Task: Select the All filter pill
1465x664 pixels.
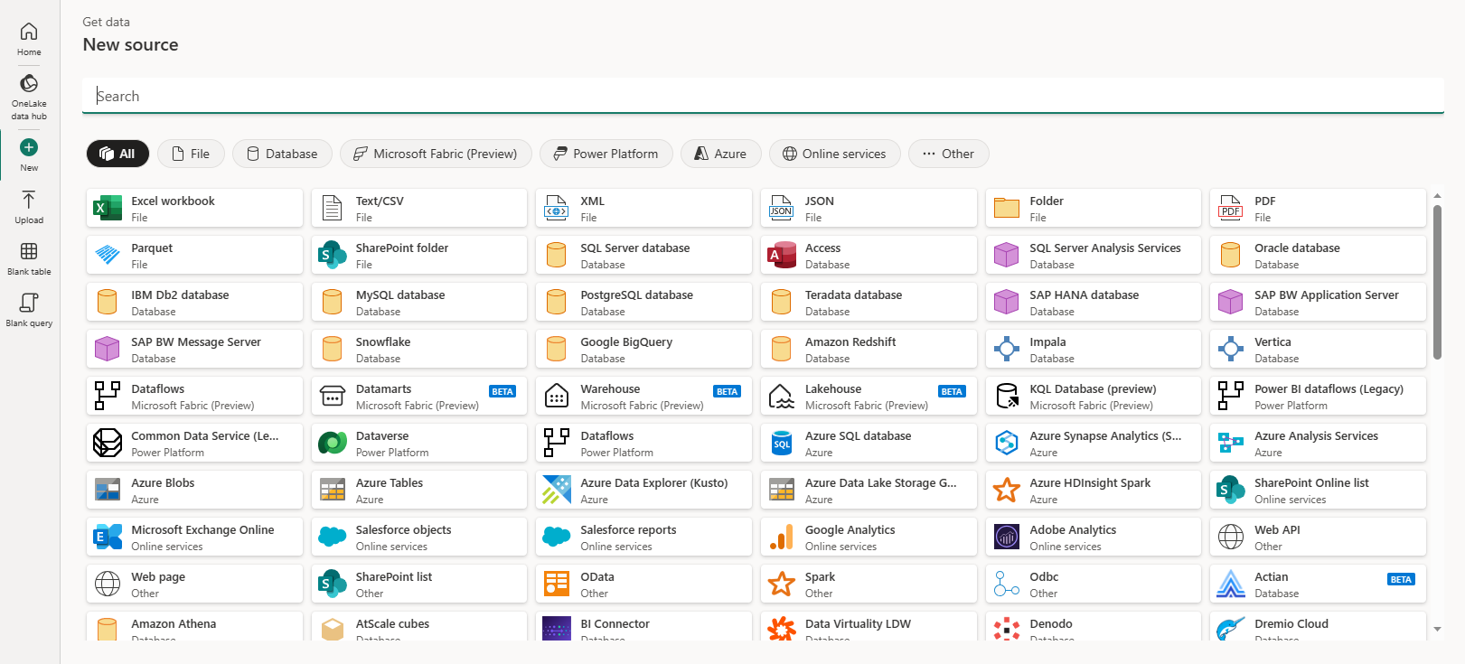Action: (117, 154)
